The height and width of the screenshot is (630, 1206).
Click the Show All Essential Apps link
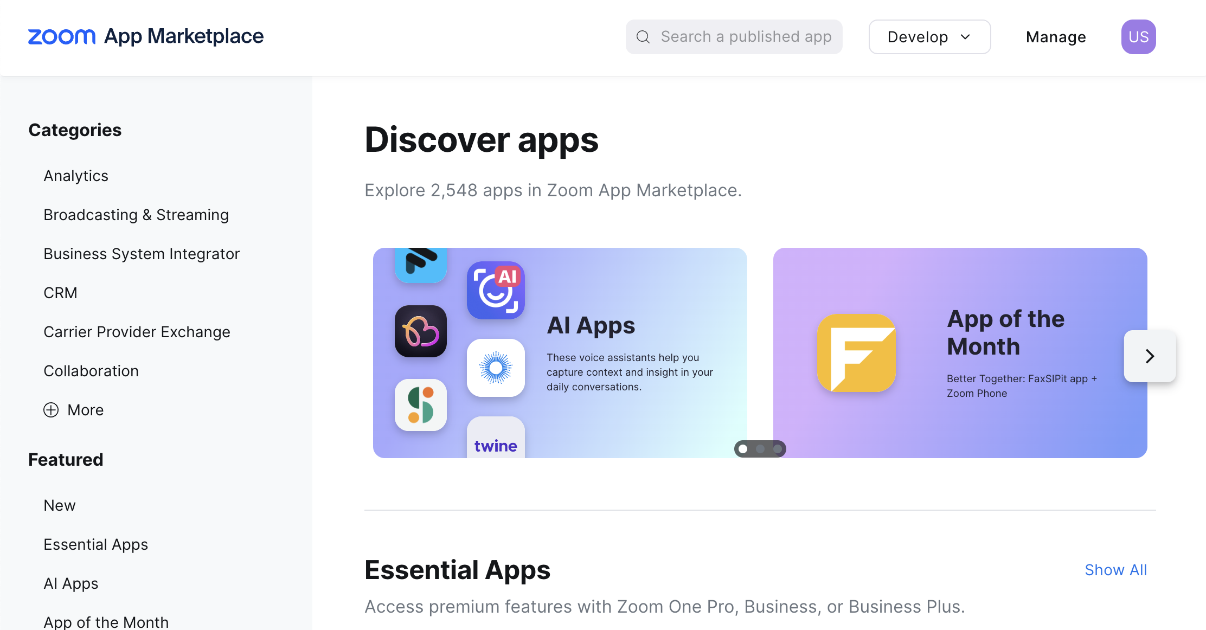[1116, 569]
